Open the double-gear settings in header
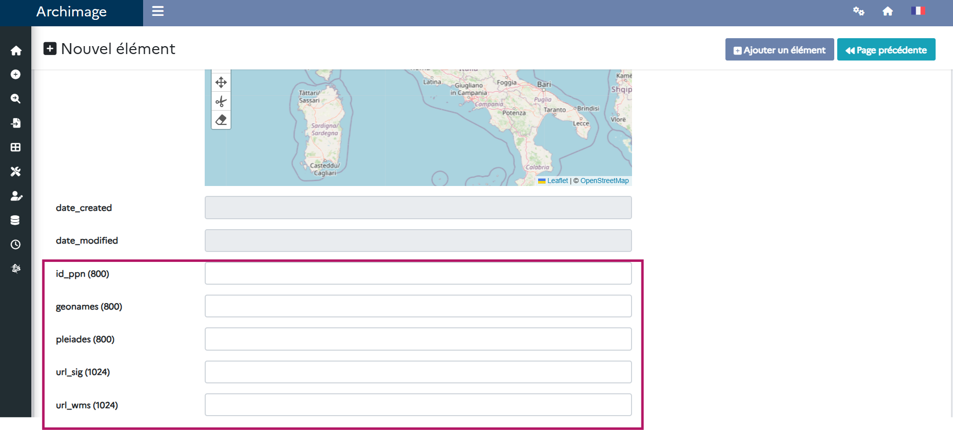 pyautogui.click(x=859, y=11)
